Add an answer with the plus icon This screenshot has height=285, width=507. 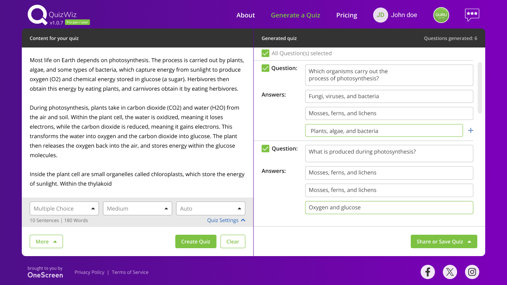(x=471, y=131)
